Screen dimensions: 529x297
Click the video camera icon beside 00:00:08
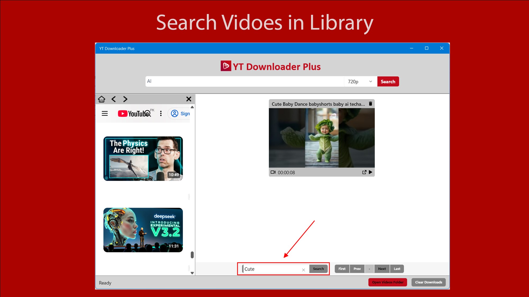pos(273,172)
